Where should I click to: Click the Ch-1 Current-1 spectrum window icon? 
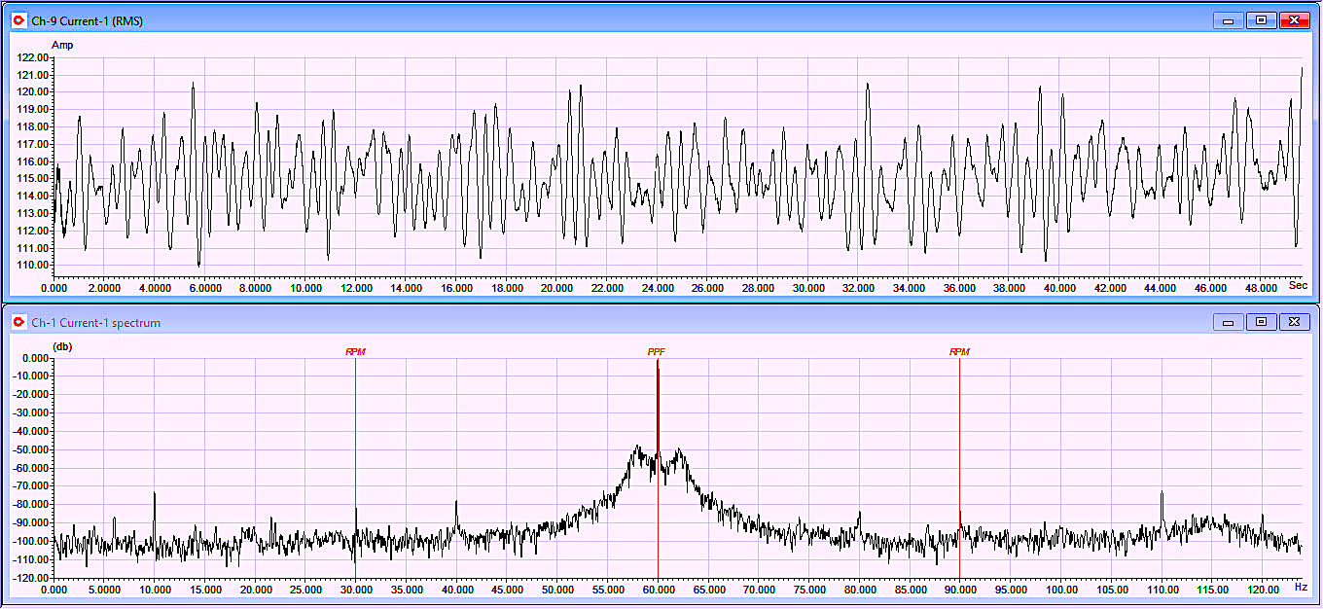click(x=18, y=322)
